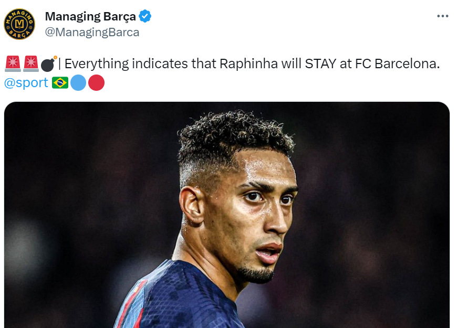This screenshot has width=457, height=328.
Task: Click the red circle emoji
Action: 96,83
